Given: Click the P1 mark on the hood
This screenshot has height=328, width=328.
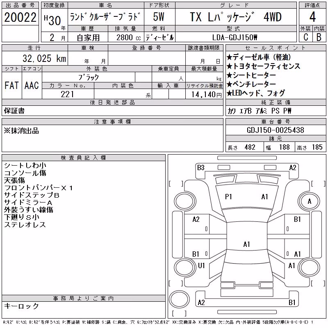Looking at the screenshot, I should [228, 197].
